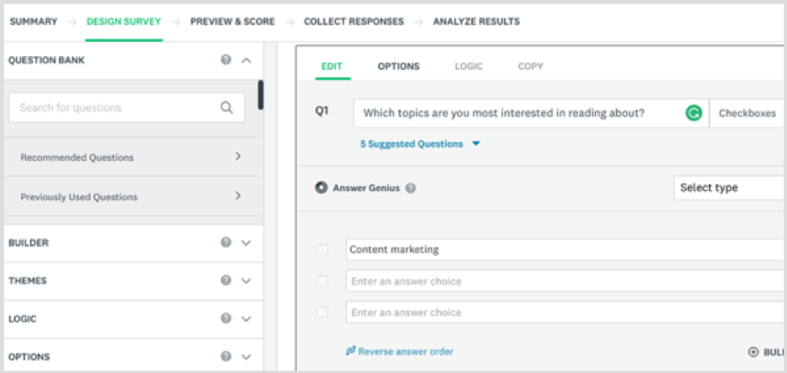This screenshot has height=373, width=787.
Task: Expand the Options sidebar section chevron
Action: coord(246,356)
